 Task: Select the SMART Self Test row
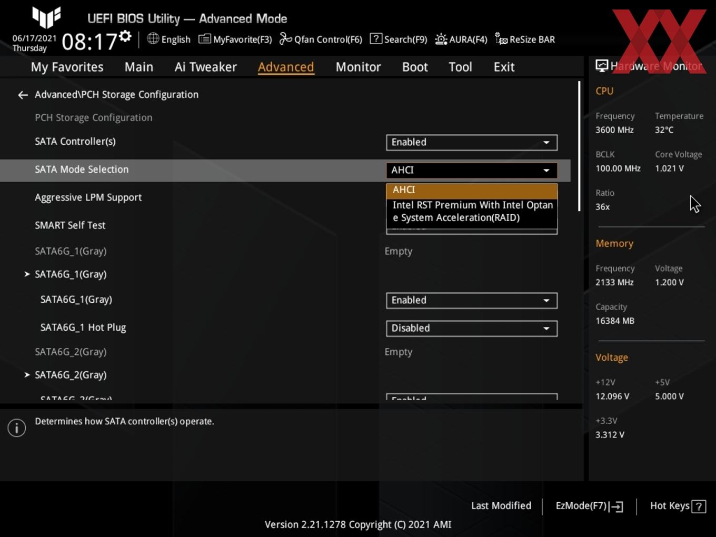tap(285, 225)
